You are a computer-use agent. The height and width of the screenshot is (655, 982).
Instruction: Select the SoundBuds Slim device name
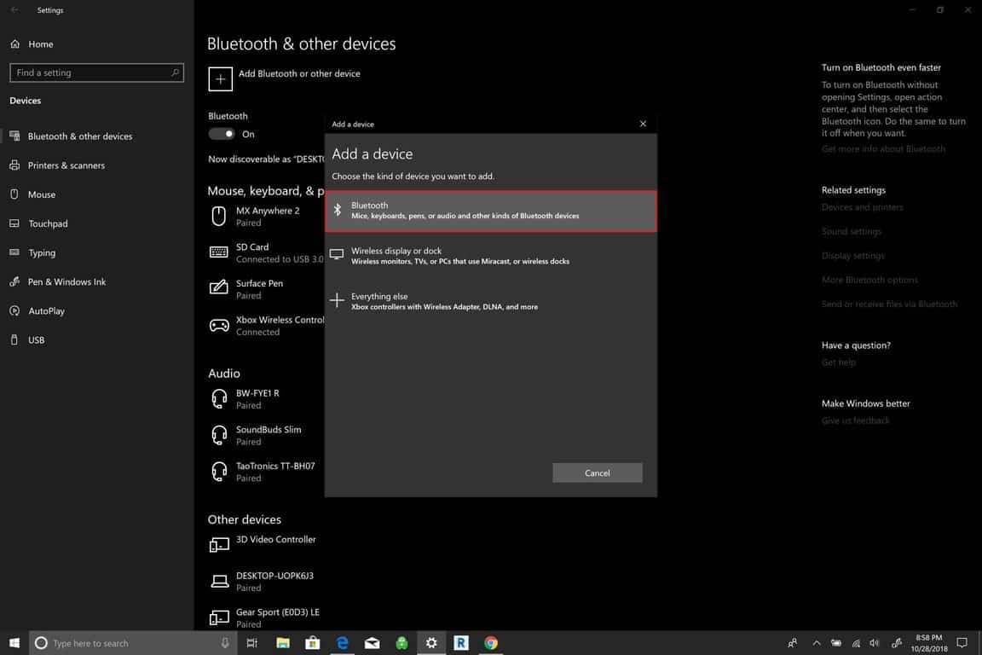(269, 429)
